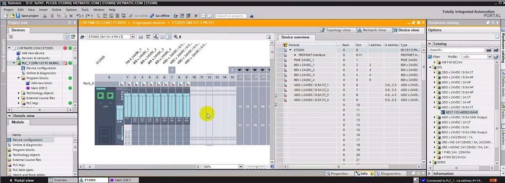Open the Project menu

click(8, 9)
